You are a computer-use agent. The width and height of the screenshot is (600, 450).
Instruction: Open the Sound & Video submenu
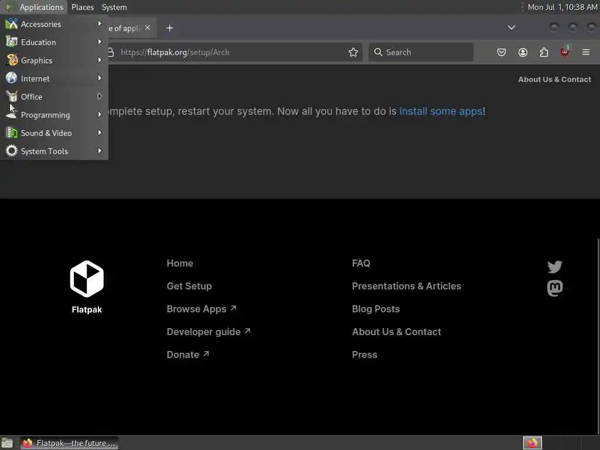tap(54, 133)
